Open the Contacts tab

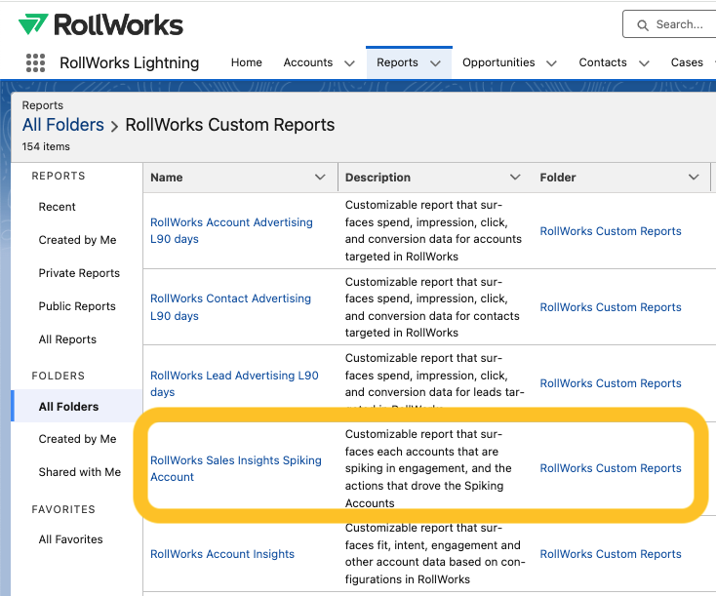pos(602,62)
